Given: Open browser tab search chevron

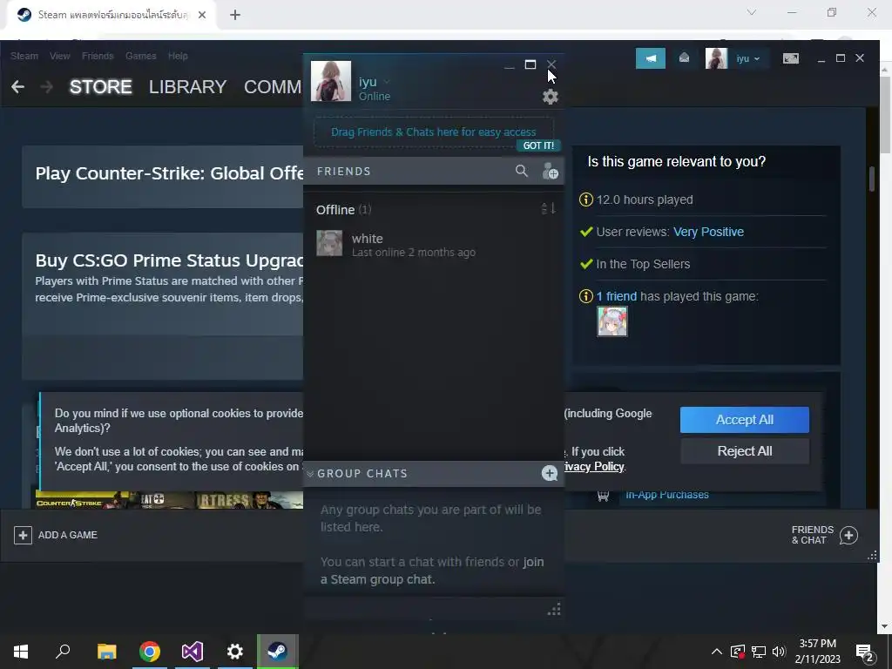Looking at the screenshot, I should 752,12.
